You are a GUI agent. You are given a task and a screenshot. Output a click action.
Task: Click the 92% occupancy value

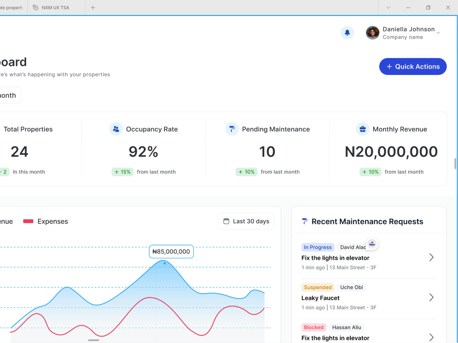(143, 152)
